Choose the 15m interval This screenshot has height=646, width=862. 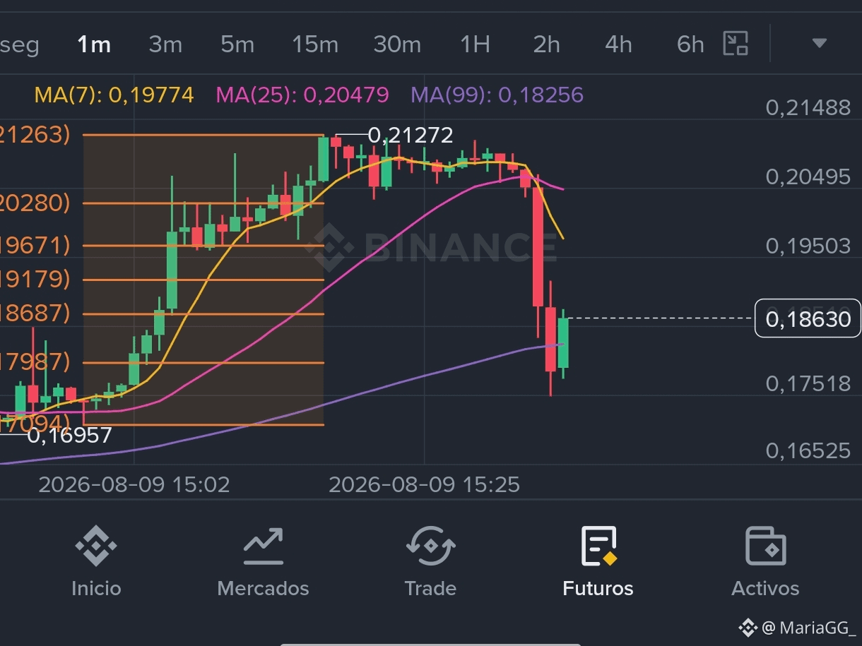click(315, 44)
